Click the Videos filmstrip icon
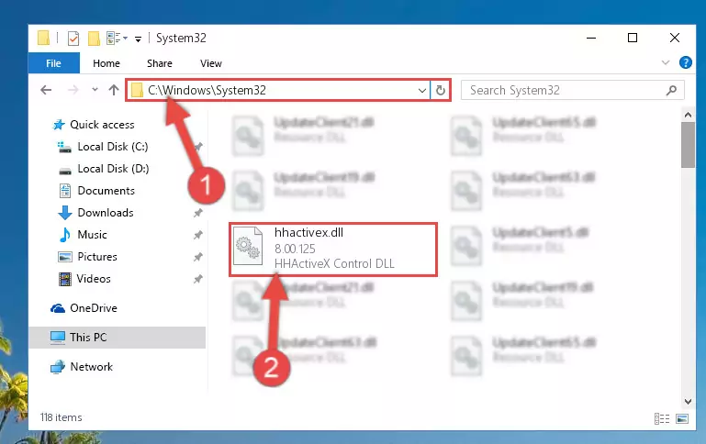Image resolution: width=706 pixels, height=444 pixels. pyautogui.click(x=65, y=279)
